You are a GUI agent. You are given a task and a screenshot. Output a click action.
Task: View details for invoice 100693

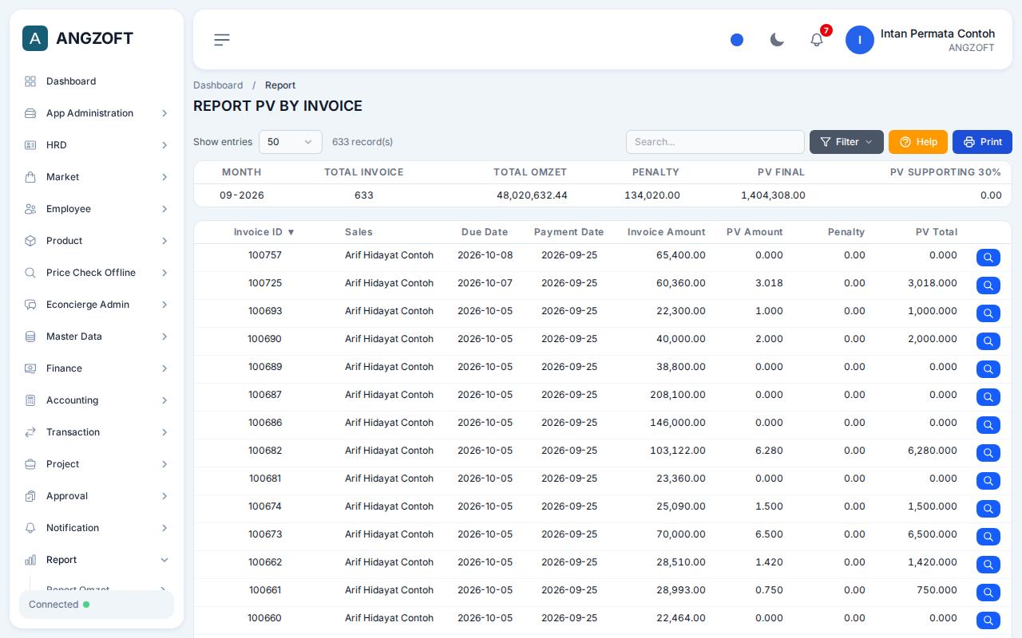point(988,313)
